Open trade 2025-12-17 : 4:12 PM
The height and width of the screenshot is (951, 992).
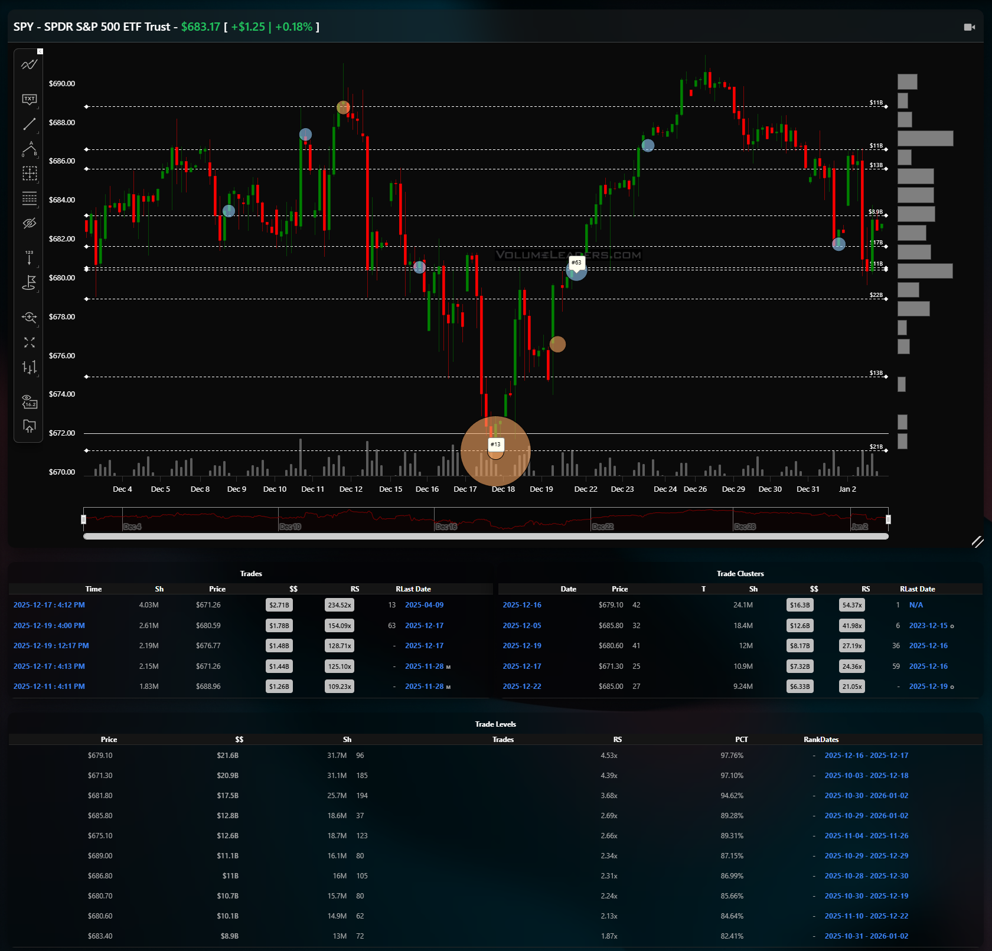pyautogui.click(x=49, y=605)
